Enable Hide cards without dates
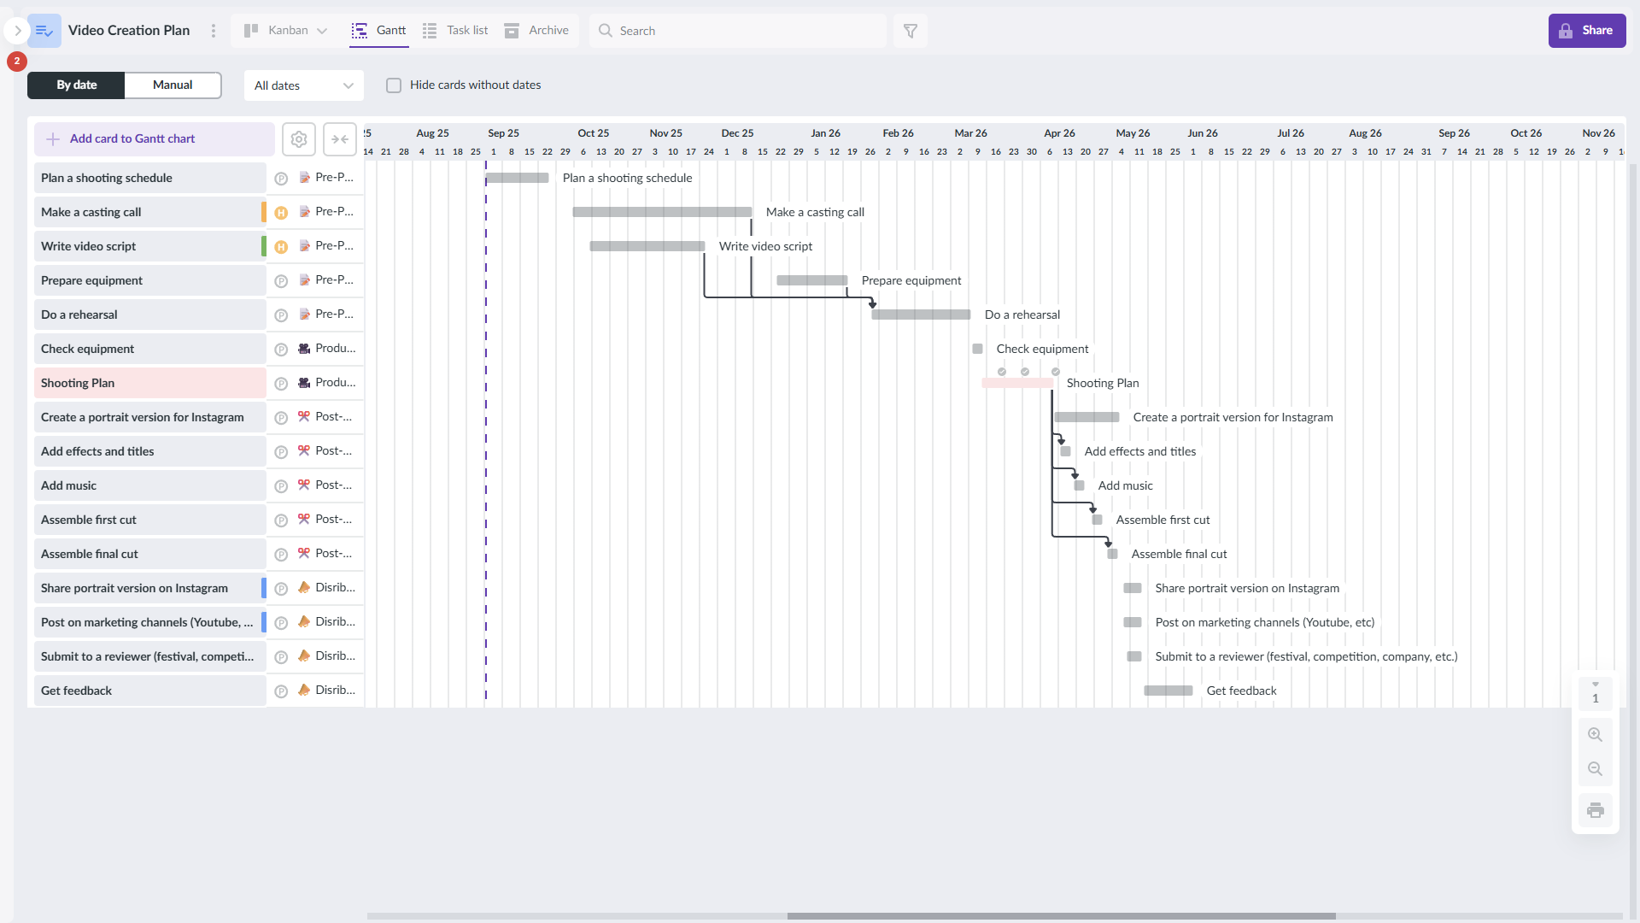 point(394,85)
